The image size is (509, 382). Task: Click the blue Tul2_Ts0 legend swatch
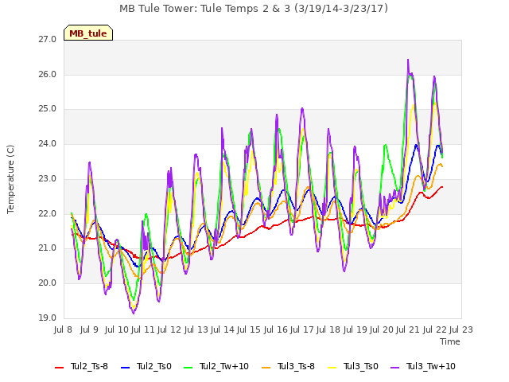[125, 368]
